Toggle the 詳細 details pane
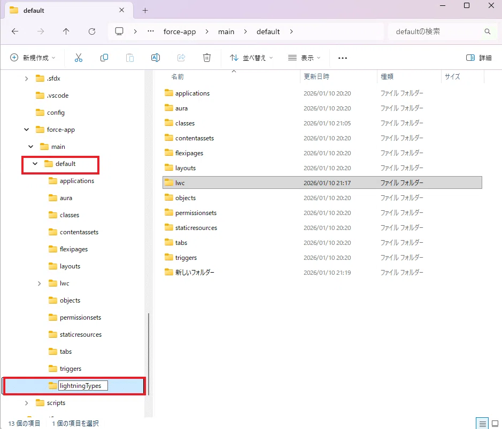This screenshot has height=429, width=502. click(x=478, y=58)
